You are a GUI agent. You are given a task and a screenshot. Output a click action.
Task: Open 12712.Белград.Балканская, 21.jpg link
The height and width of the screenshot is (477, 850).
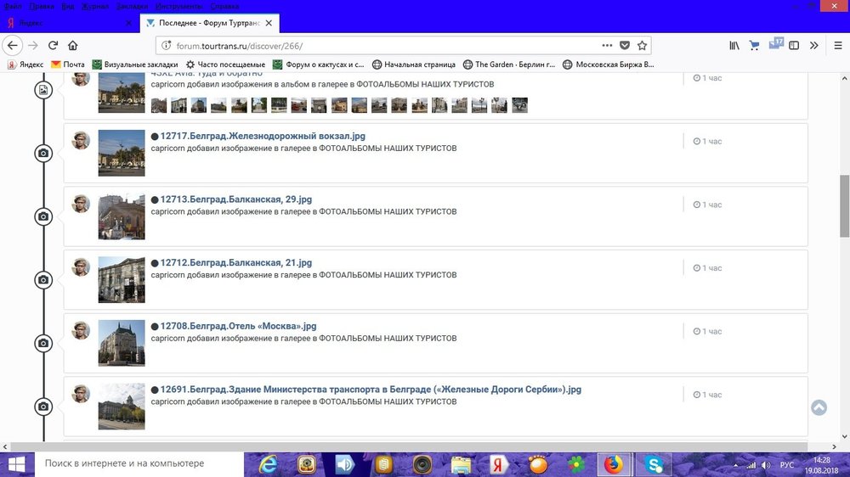click(235, 262)
